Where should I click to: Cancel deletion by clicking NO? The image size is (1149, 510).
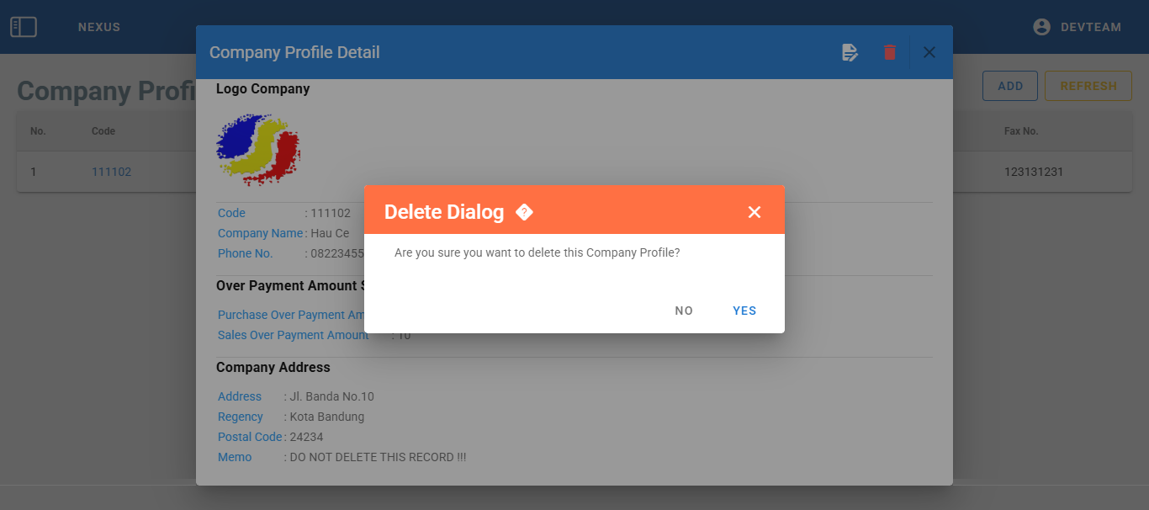tap(684, 311)
